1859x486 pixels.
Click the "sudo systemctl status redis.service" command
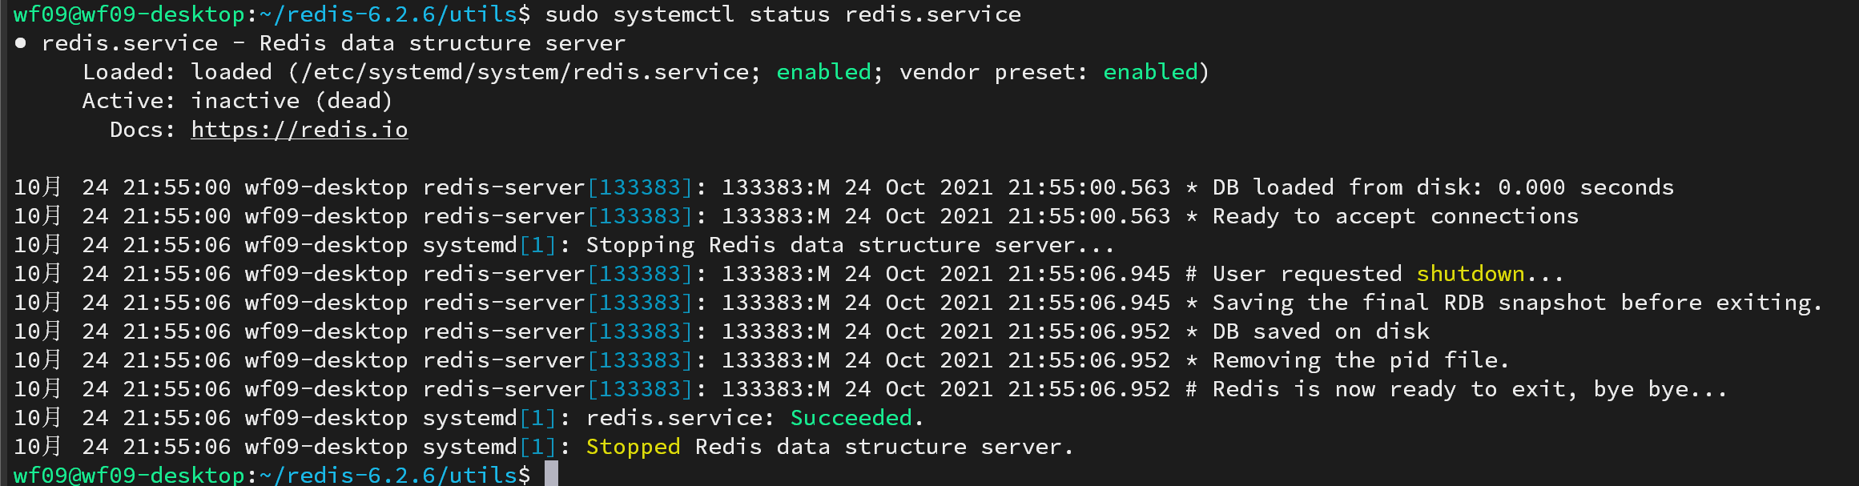783,14
